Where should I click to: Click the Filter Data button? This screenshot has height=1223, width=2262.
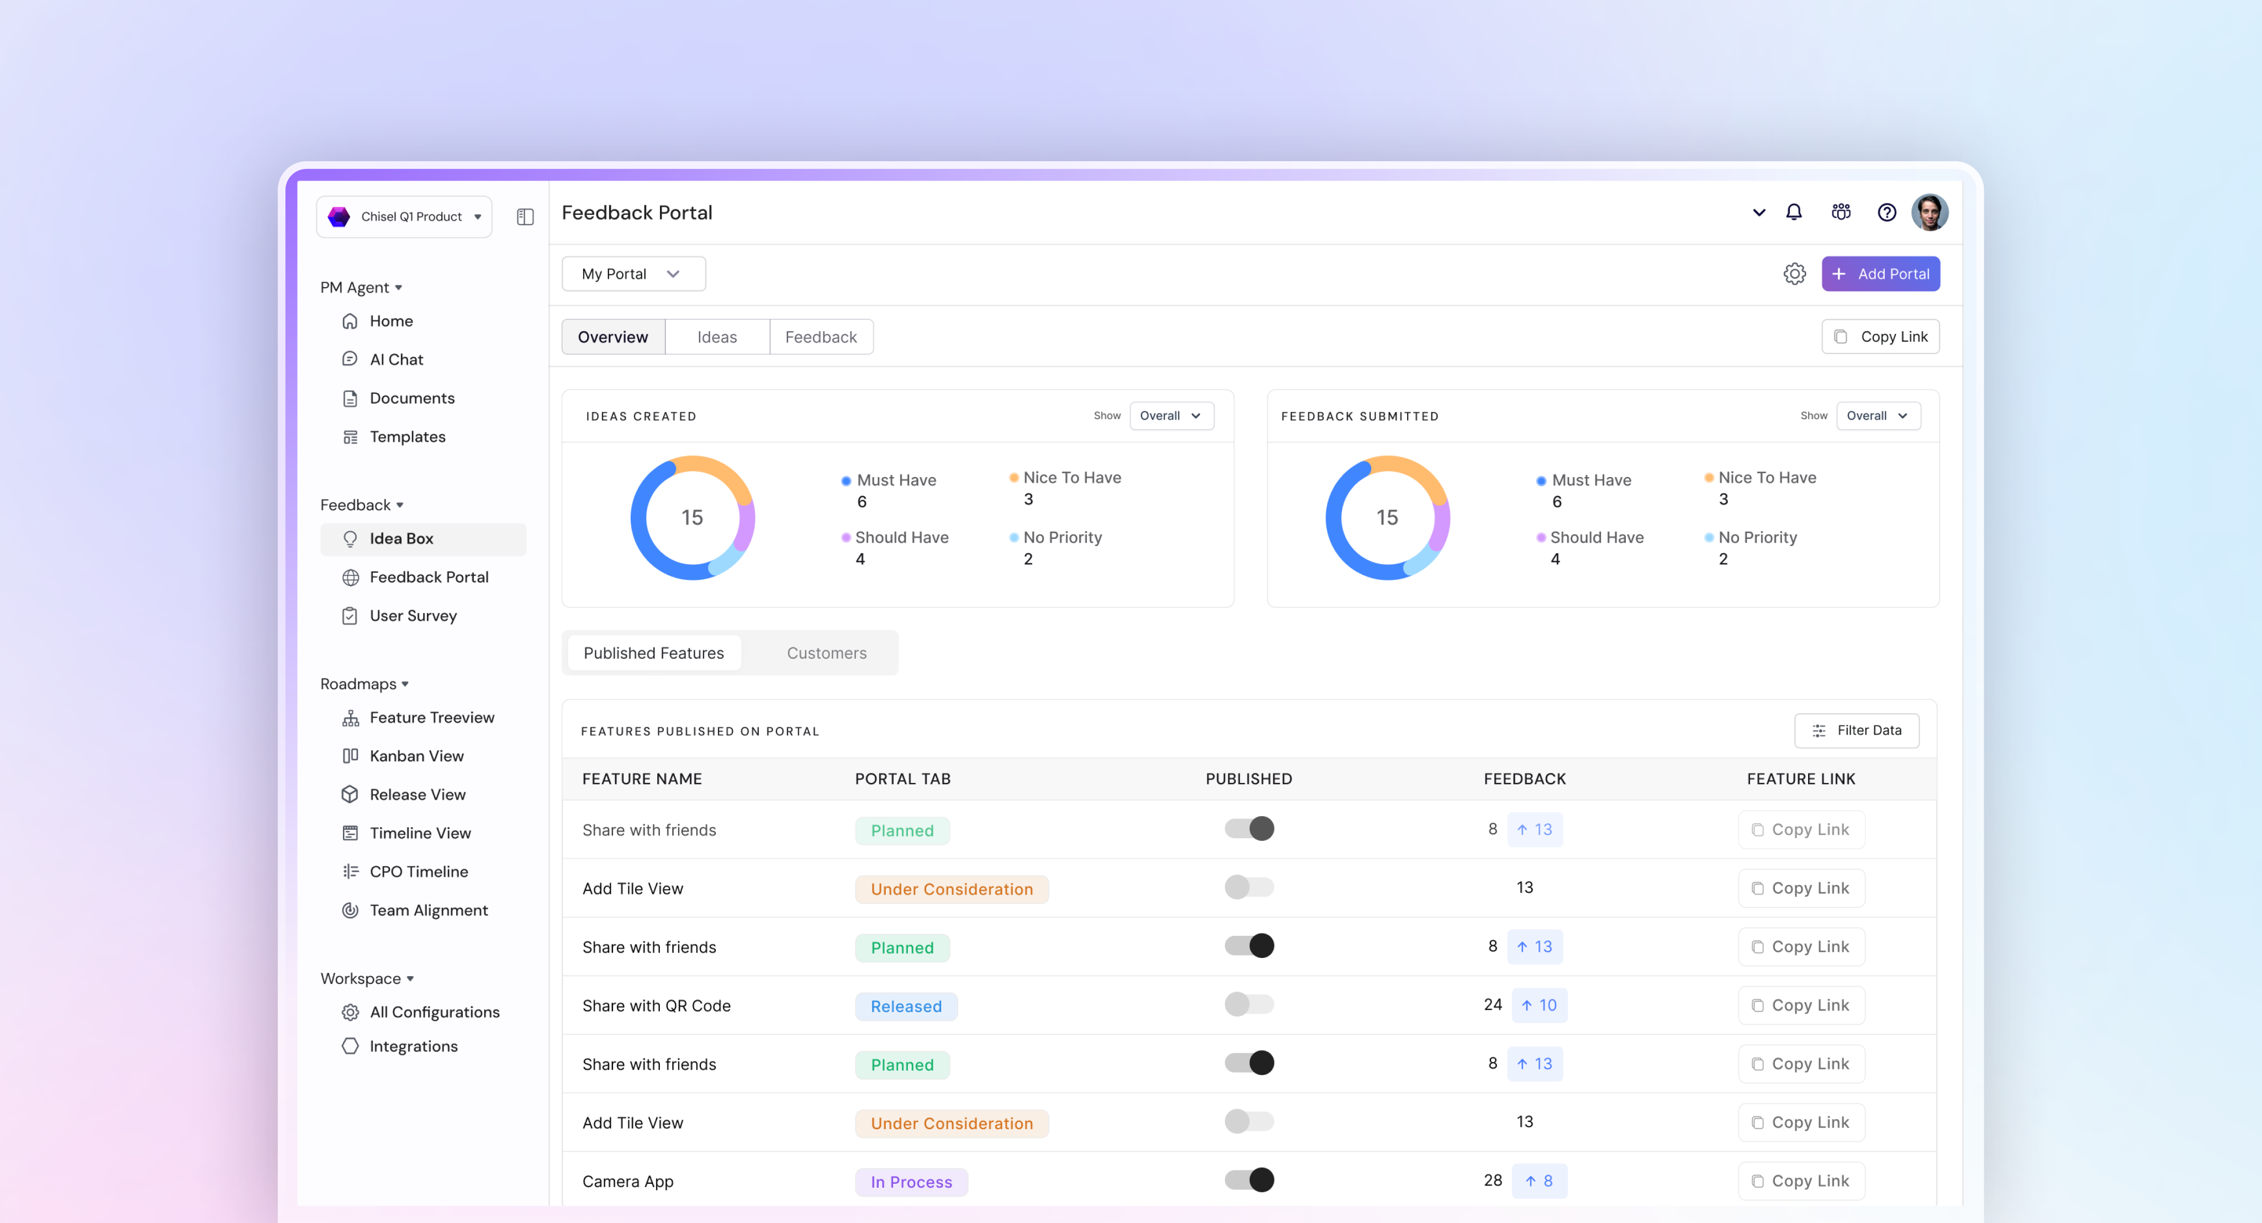1856,730
